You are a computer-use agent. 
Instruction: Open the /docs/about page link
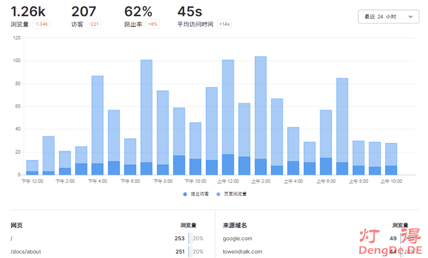coord(26,251)
